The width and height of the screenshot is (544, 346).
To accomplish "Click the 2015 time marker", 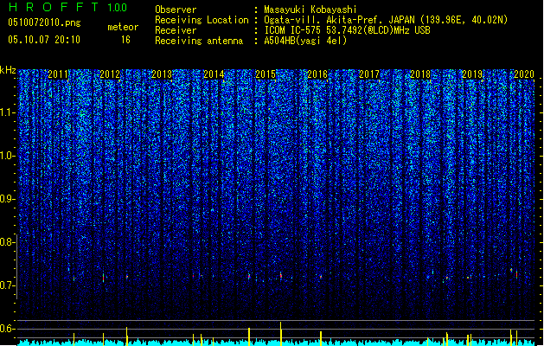I will coord(266,74).
